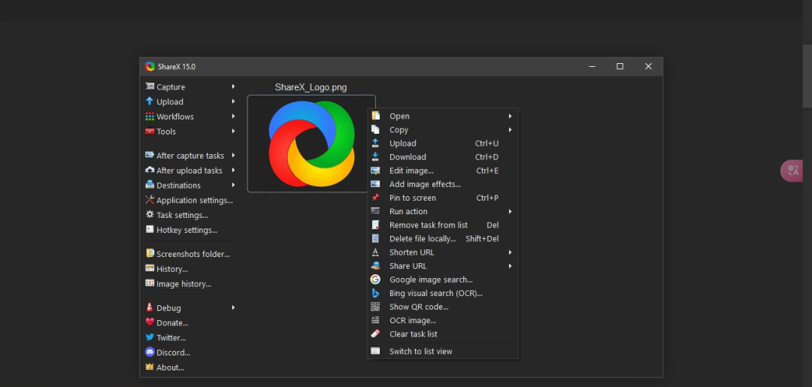
Task: Click the Destinations drive icon
Action: tap(150, 185)
